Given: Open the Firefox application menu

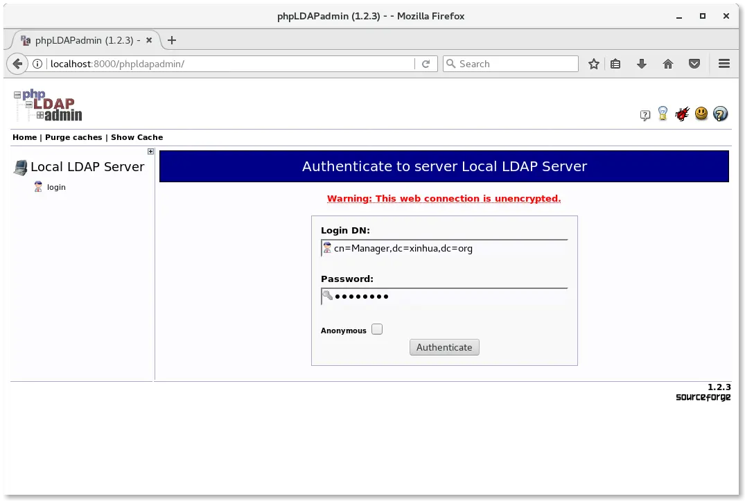Looking at the screenshot, I should coord(724,63).
